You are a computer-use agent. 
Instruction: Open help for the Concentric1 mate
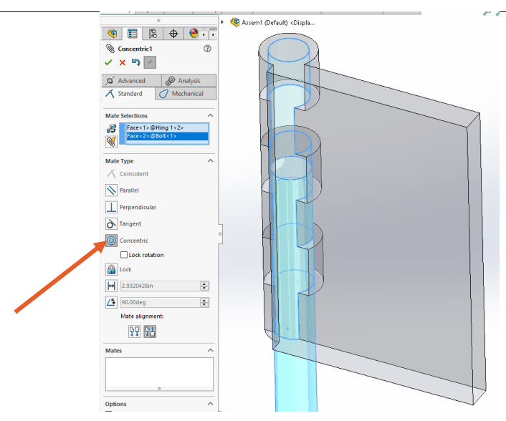[207, 49]
